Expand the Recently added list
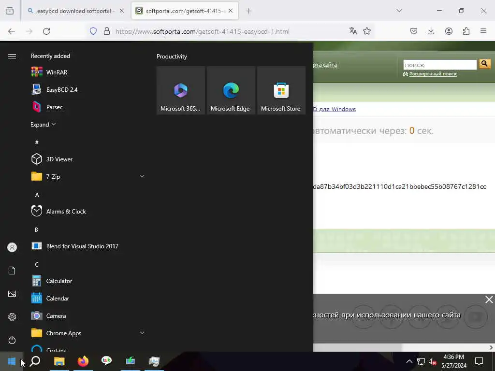The image size is (495, 371). pyautogui.click(x=43, y=124)
